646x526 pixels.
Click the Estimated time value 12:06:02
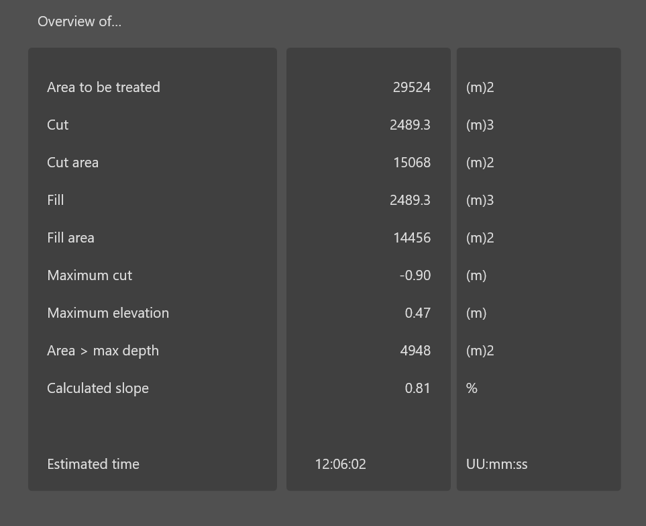click(x=340, y=464)
